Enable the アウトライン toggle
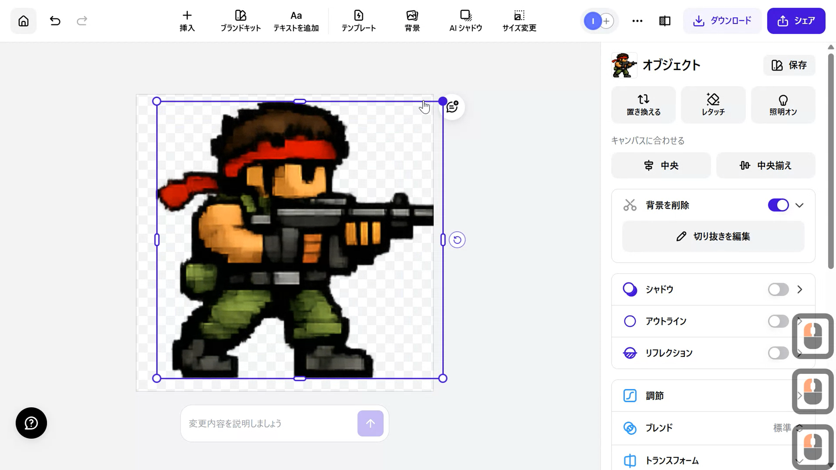Viewport: 836px width, 470px height. coord(778,321)
